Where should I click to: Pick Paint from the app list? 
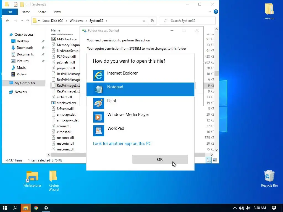pyautogui.click(x=140, y=103)
